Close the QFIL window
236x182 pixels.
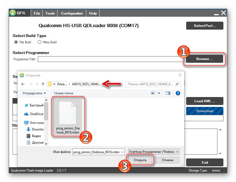click(x=223, y=13)
